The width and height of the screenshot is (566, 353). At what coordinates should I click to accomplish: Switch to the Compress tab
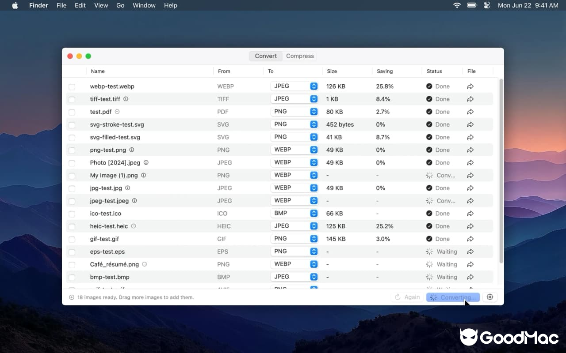click(x=300, y=56)
